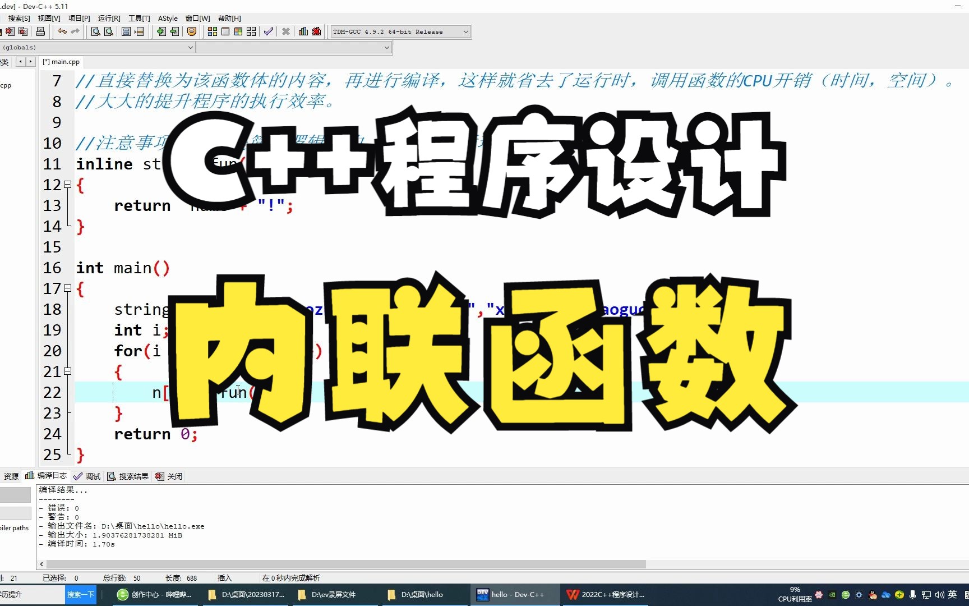Click the Go to function toolbar icon
The width and height of the screenshot is (969, 606).
[x=126, y=31]
